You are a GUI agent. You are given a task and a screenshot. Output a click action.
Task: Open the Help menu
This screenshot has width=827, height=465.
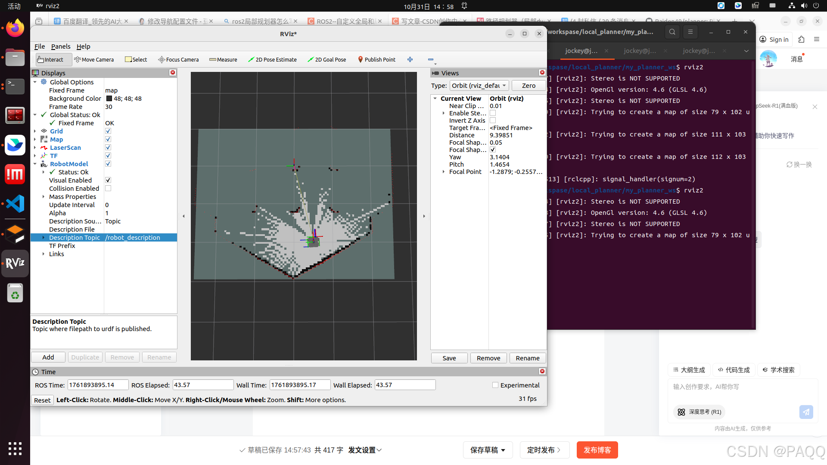[83, 46]
